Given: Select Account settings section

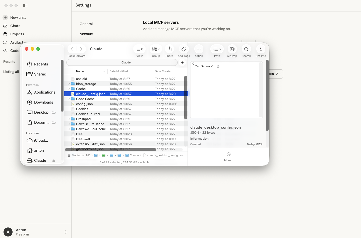Looking at the screenshot, I should click(86, 34).
